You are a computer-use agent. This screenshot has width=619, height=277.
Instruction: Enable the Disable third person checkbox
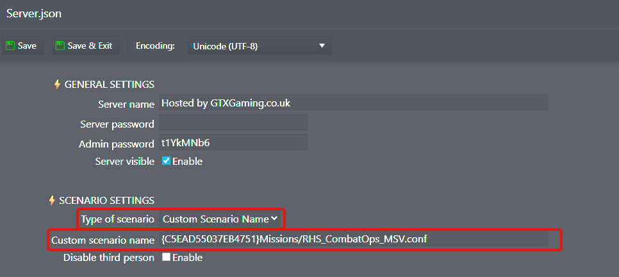(166, 257)
